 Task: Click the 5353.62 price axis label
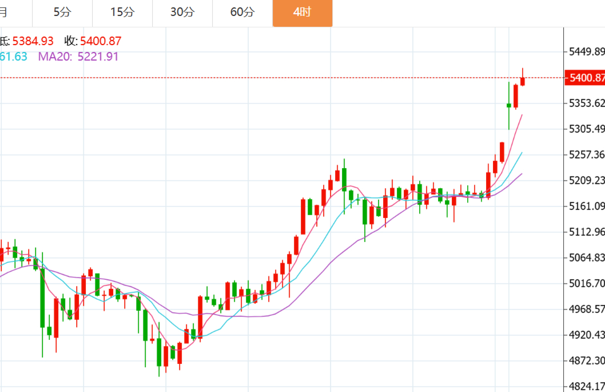point(587,103)
